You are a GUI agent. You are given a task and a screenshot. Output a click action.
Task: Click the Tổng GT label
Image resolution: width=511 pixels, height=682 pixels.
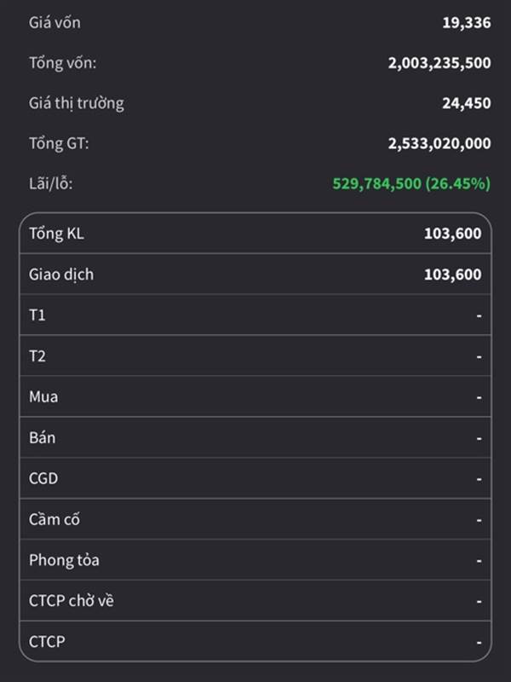(x=59, y=143)
